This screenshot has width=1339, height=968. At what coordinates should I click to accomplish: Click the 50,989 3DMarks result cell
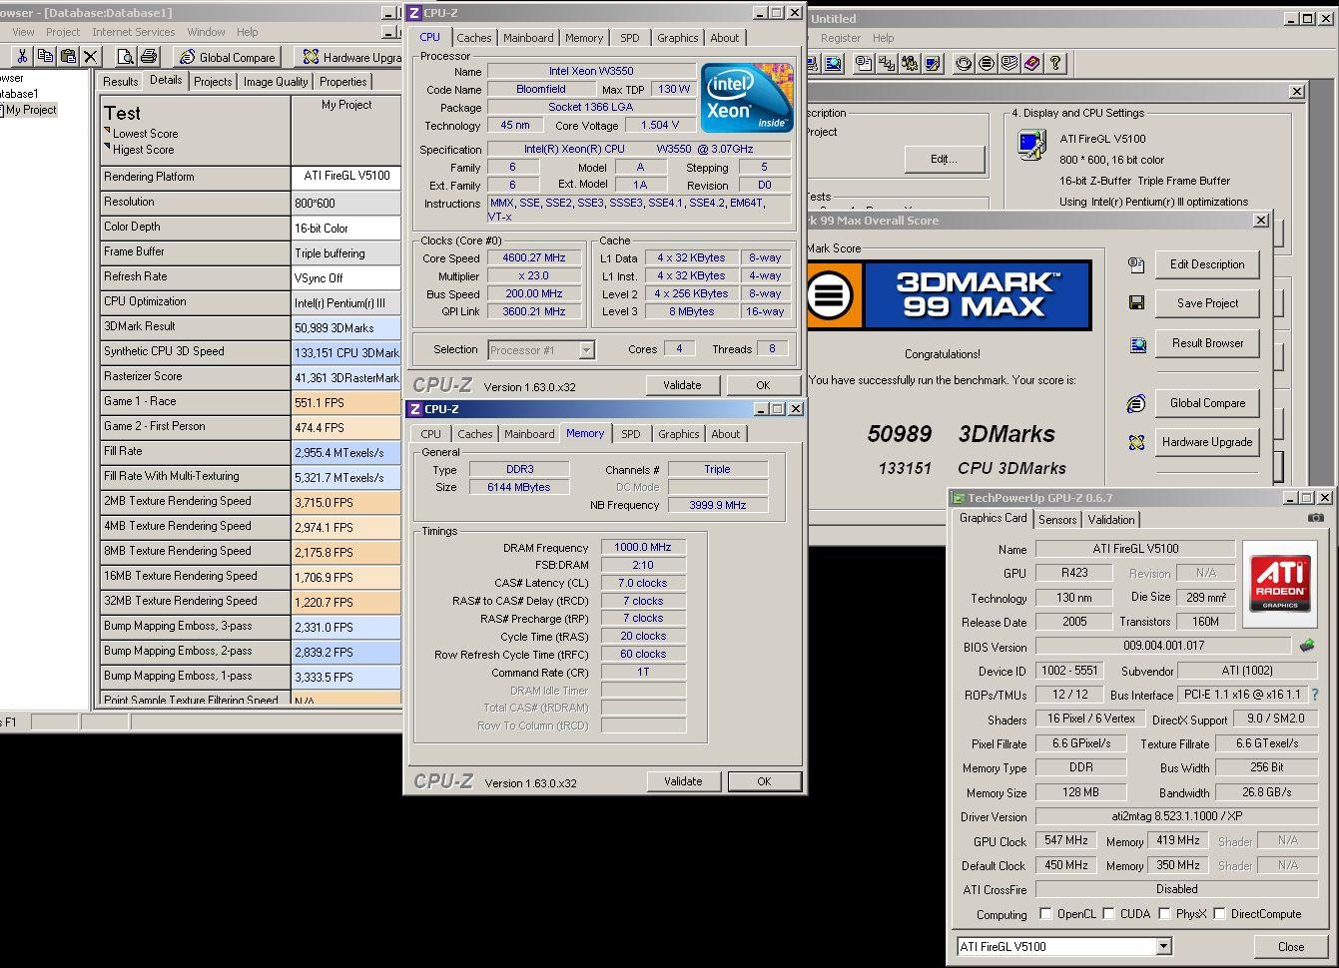click(345, 327)
